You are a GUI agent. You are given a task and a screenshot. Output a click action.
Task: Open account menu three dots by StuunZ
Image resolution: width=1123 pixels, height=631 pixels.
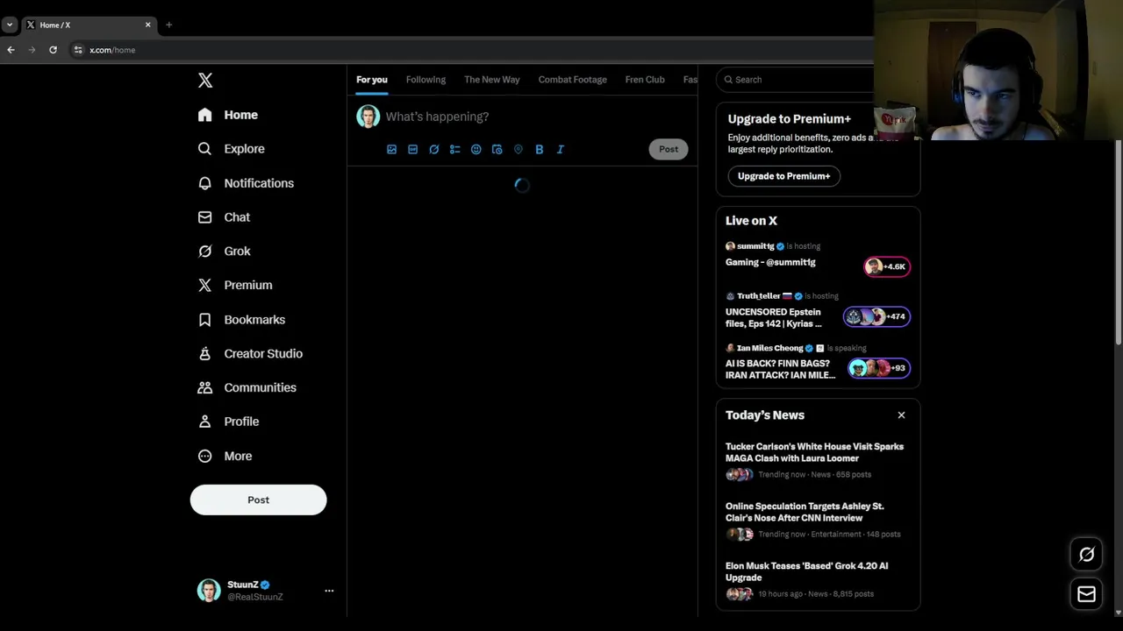(x=329, y=591)
